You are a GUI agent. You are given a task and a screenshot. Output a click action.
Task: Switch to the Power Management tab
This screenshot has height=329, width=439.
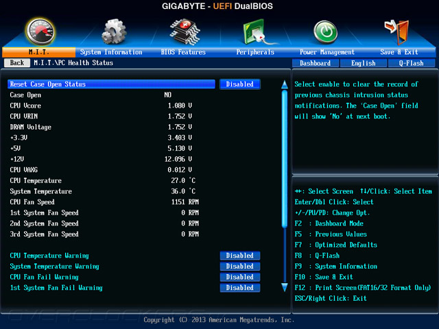[327, 52]
